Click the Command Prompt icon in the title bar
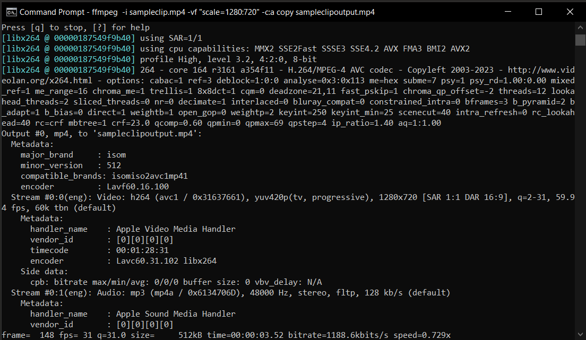 point(13,11)
